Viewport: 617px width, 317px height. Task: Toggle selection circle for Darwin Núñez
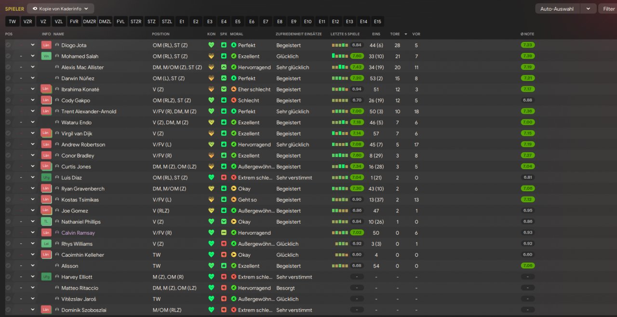pos(8,78)
